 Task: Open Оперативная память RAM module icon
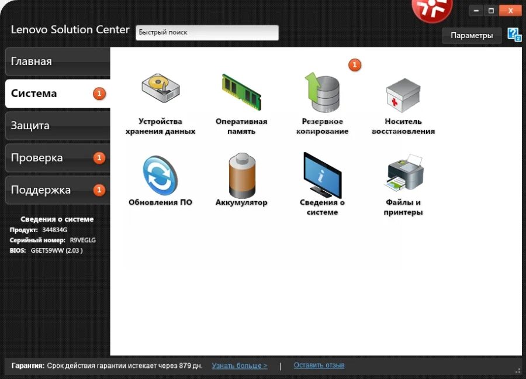(x=241, y=92)
